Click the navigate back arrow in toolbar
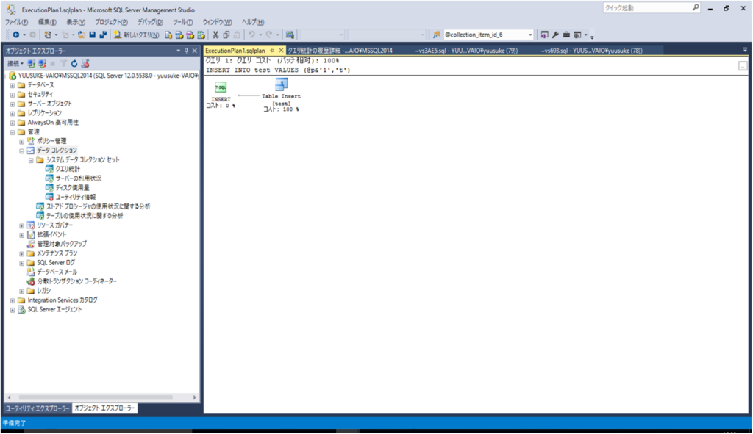 pos(16,35)
